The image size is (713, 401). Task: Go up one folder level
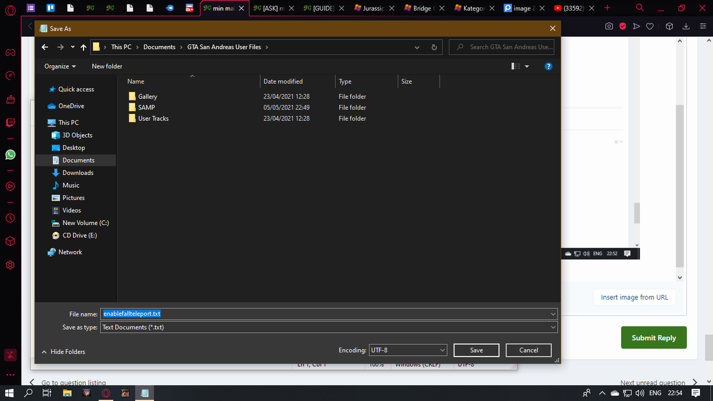[x=84, y=47]
